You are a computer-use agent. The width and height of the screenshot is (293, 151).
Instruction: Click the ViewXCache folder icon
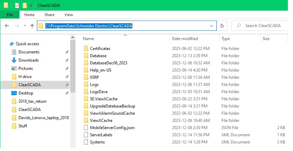point(86,121)
